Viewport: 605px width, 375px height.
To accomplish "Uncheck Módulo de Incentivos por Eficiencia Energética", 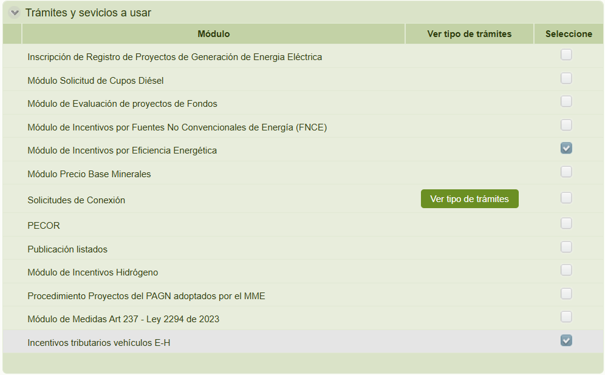I will (x=566, y=148).
